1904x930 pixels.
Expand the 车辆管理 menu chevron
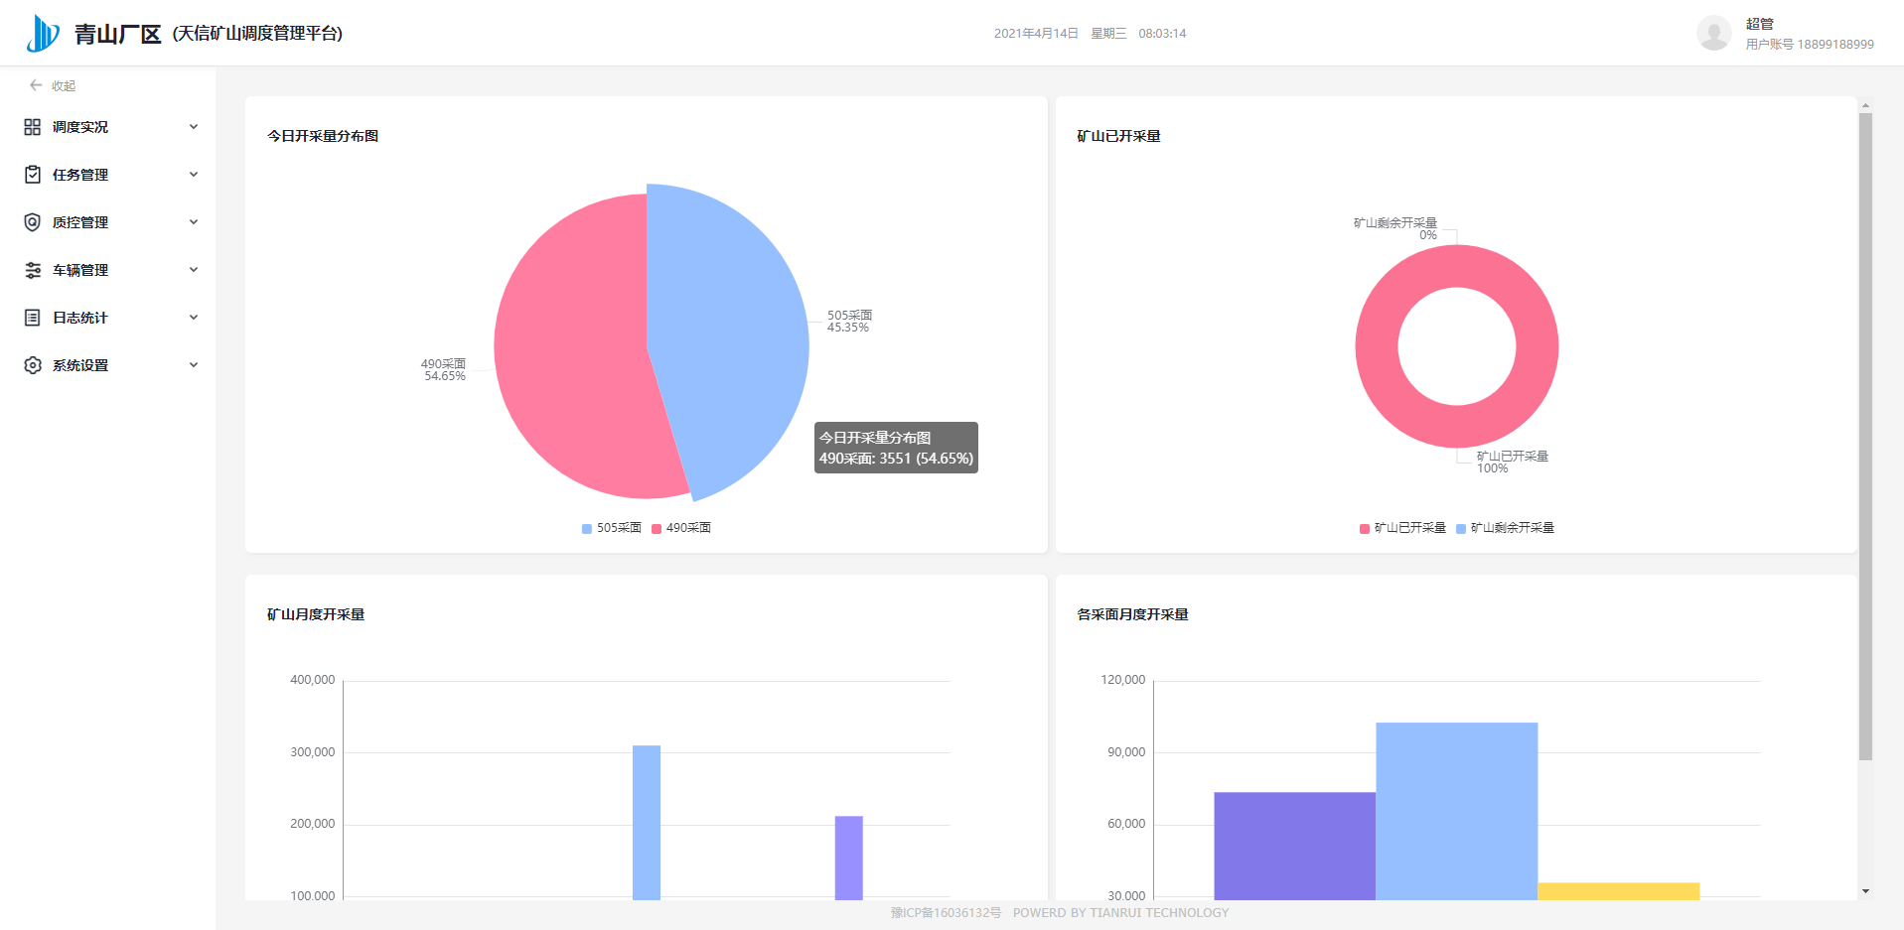tap(194, 270)
